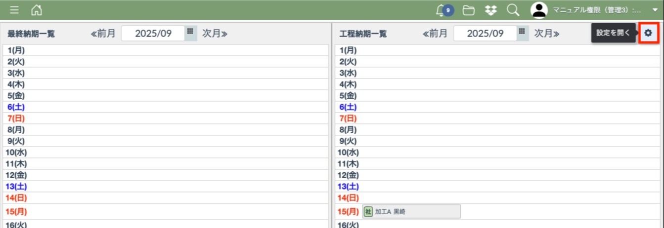Click the user avatar icon

[539, 10]
